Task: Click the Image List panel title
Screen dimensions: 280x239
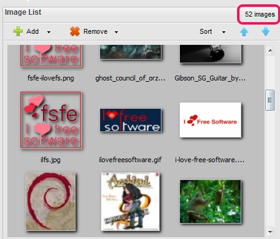Action: point(23,12)
